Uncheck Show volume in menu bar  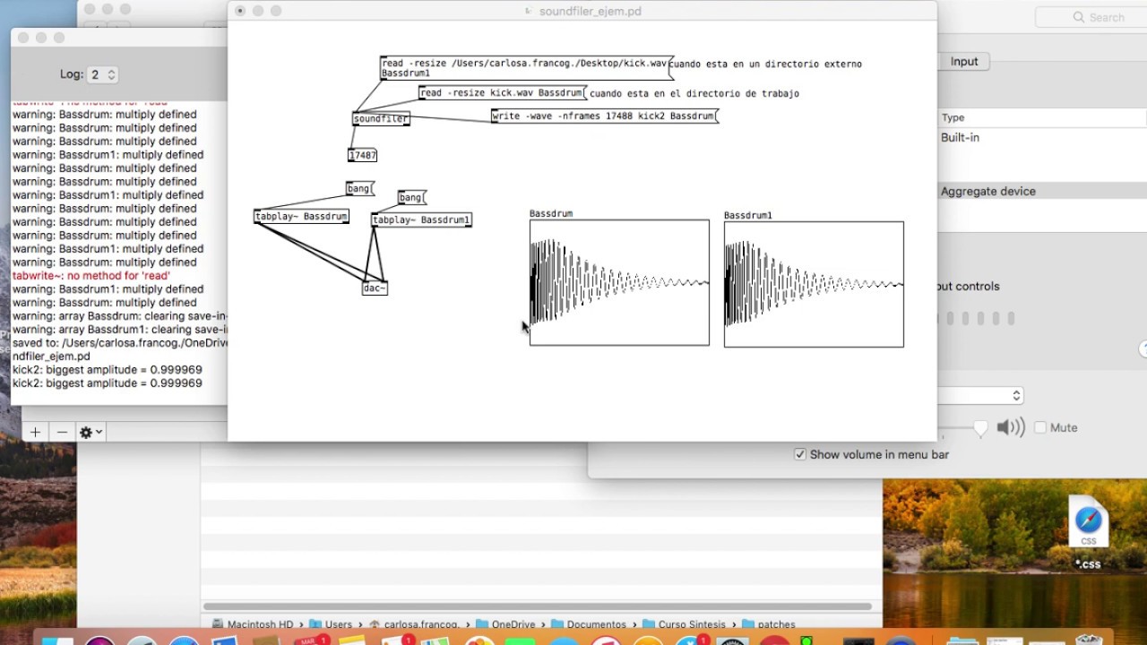[x=800, y=454]
